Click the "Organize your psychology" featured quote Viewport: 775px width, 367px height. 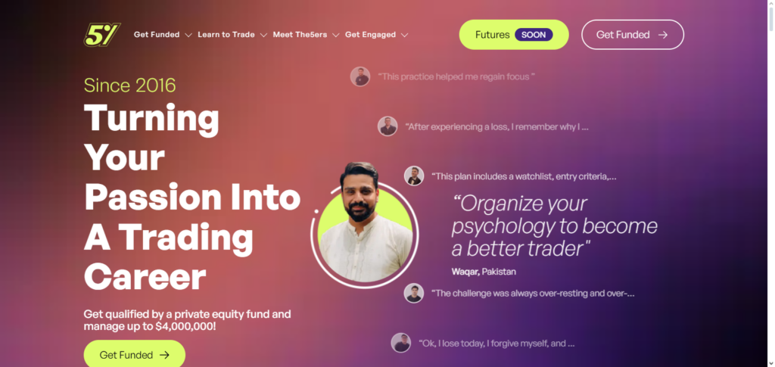point(554,225)
